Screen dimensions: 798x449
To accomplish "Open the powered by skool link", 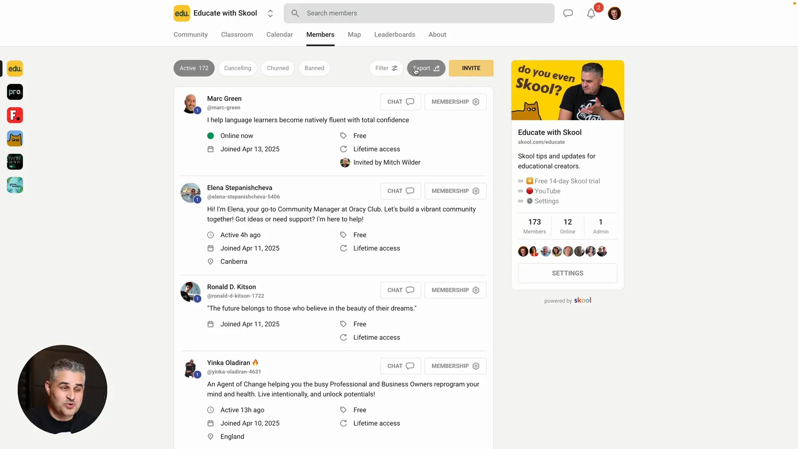I will tap(567, 301).
